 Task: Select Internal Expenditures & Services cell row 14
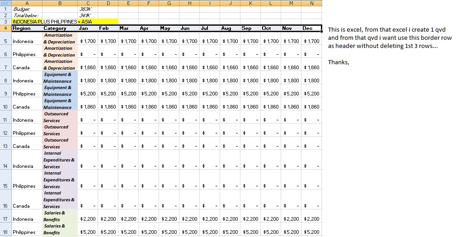[60, 160]
